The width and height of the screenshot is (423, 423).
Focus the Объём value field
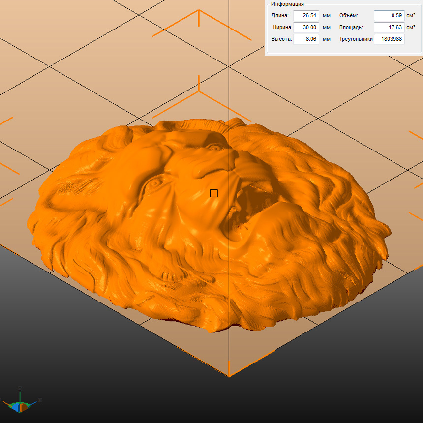pyautogui.click(x=389, y=15)
